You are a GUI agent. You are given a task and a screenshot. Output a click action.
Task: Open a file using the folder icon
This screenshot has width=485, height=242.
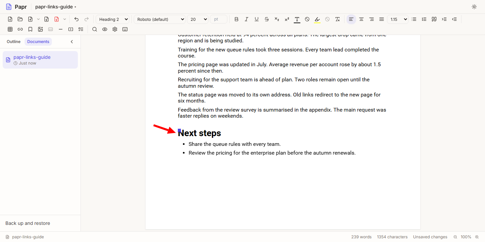(x=20, y=19)
